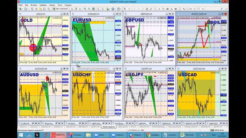Open Chrome from the taskbar
This screenshot has width=246, height=138.
(153, 135)
